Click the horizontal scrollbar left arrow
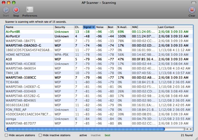Image resolution: width=198 pixels, height=140 pixels. pyautogui.click(x=187, y=129)
